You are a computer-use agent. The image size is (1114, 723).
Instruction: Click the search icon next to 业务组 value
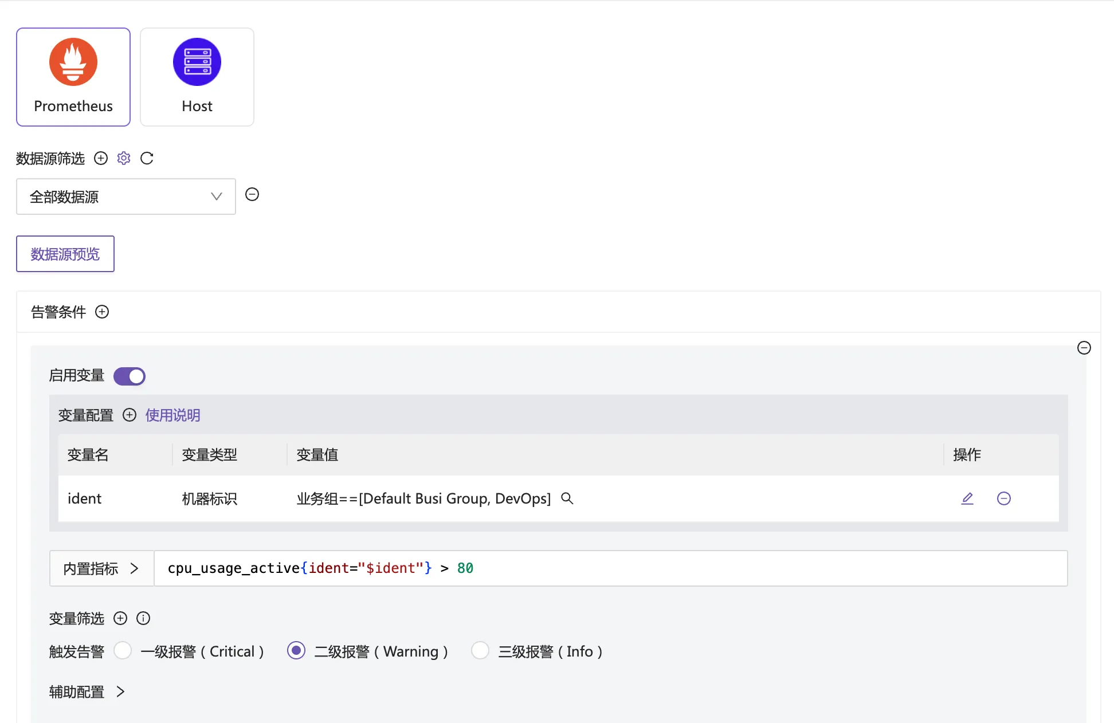(567, 498)
